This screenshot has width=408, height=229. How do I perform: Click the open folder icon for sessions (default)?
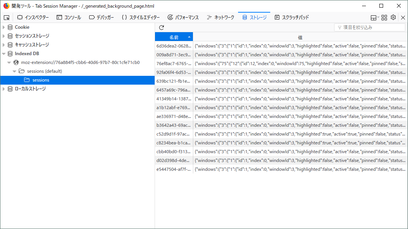tap(21, 71)
